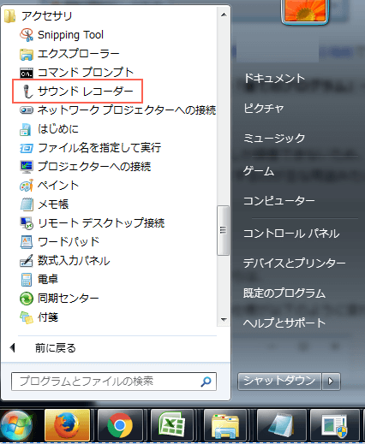Select the Snipping Tool text entry
Viewport: 365px width, 444px height.
[70, 35]
